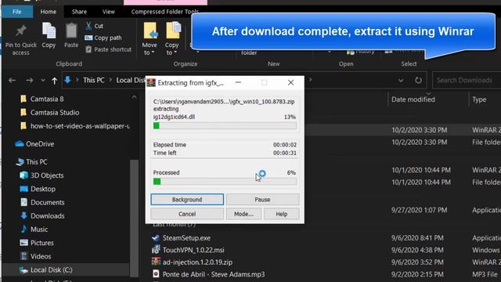Image resolution: width=501 pixels, height=282 pixels.
Task: Select Ponte de Abril - Steve Adams.mp3
Action: (214, 274)
